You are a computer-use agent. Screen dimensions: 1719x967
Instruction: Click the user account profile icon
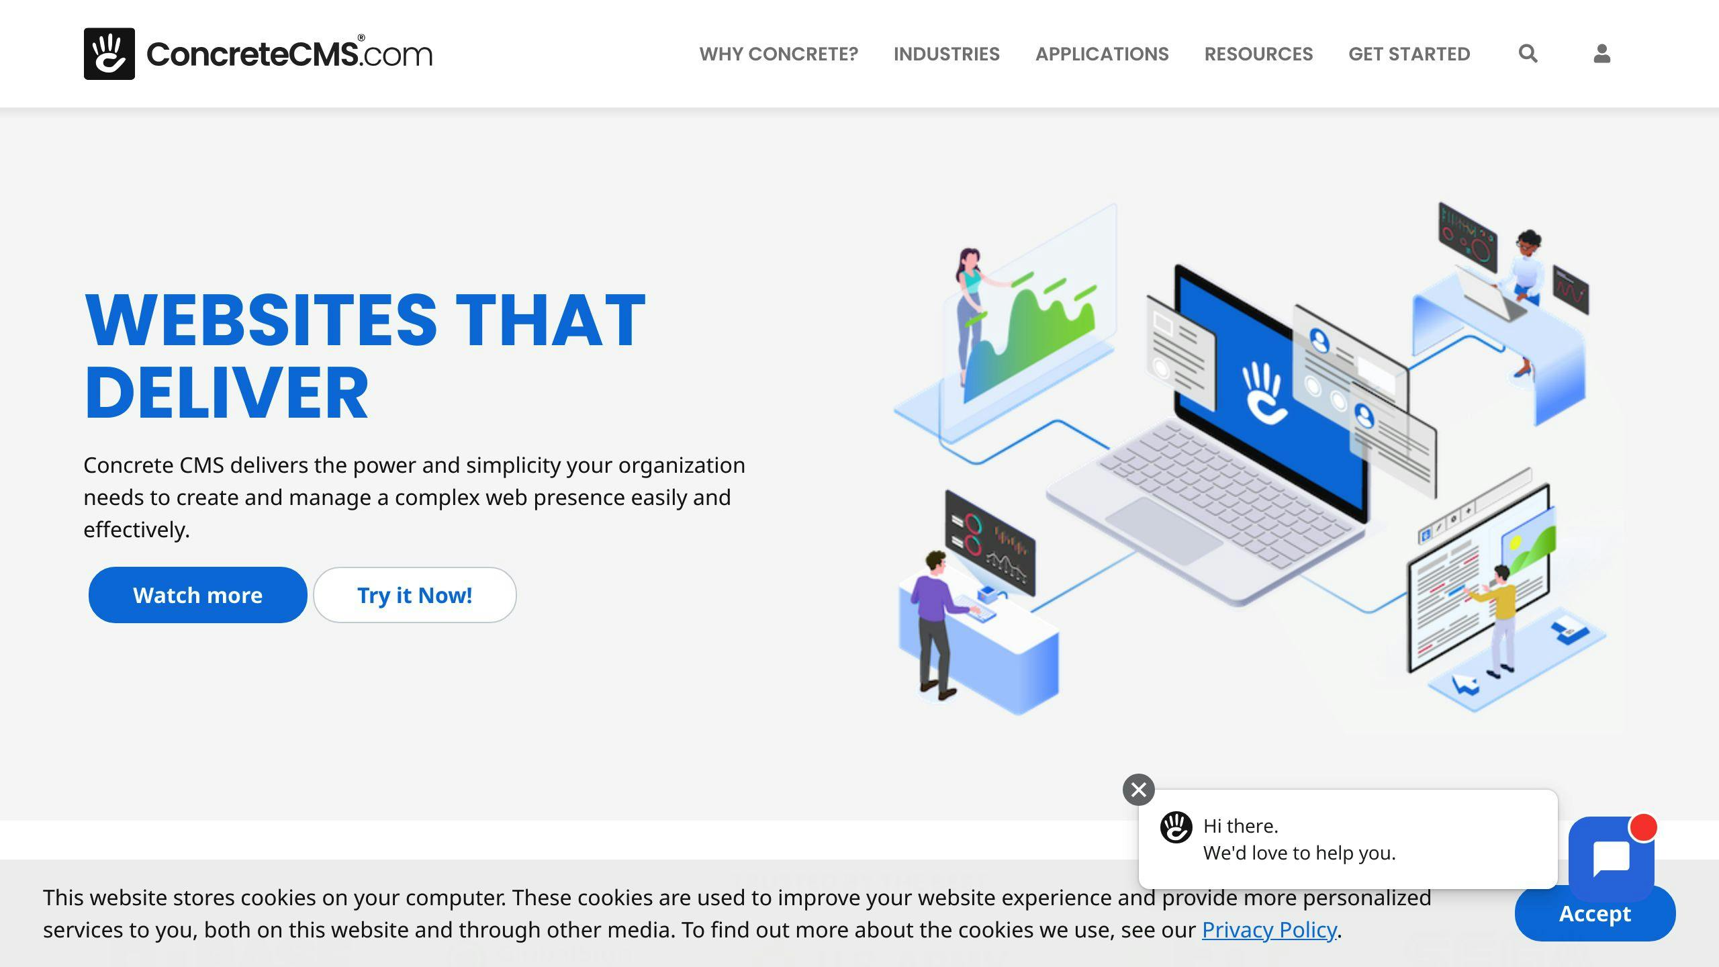1601,53
